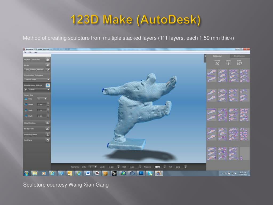
Task: Click the Width dimension icon
Action: coord(26,110)
